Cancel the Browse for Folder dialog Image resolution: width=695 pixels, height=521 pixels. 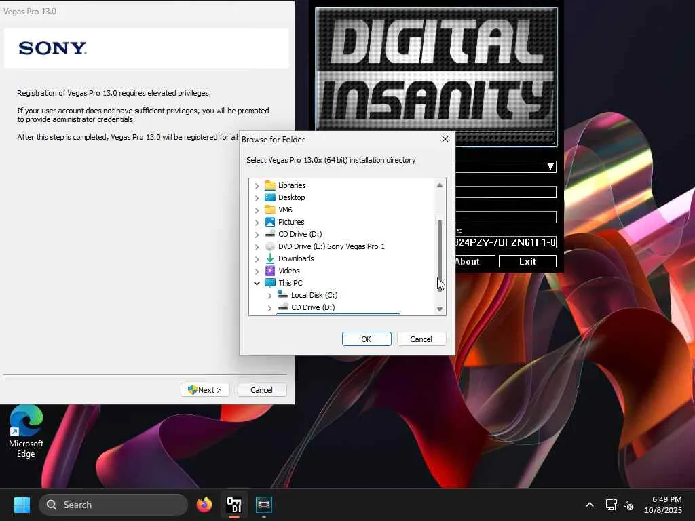coord(421,339)
